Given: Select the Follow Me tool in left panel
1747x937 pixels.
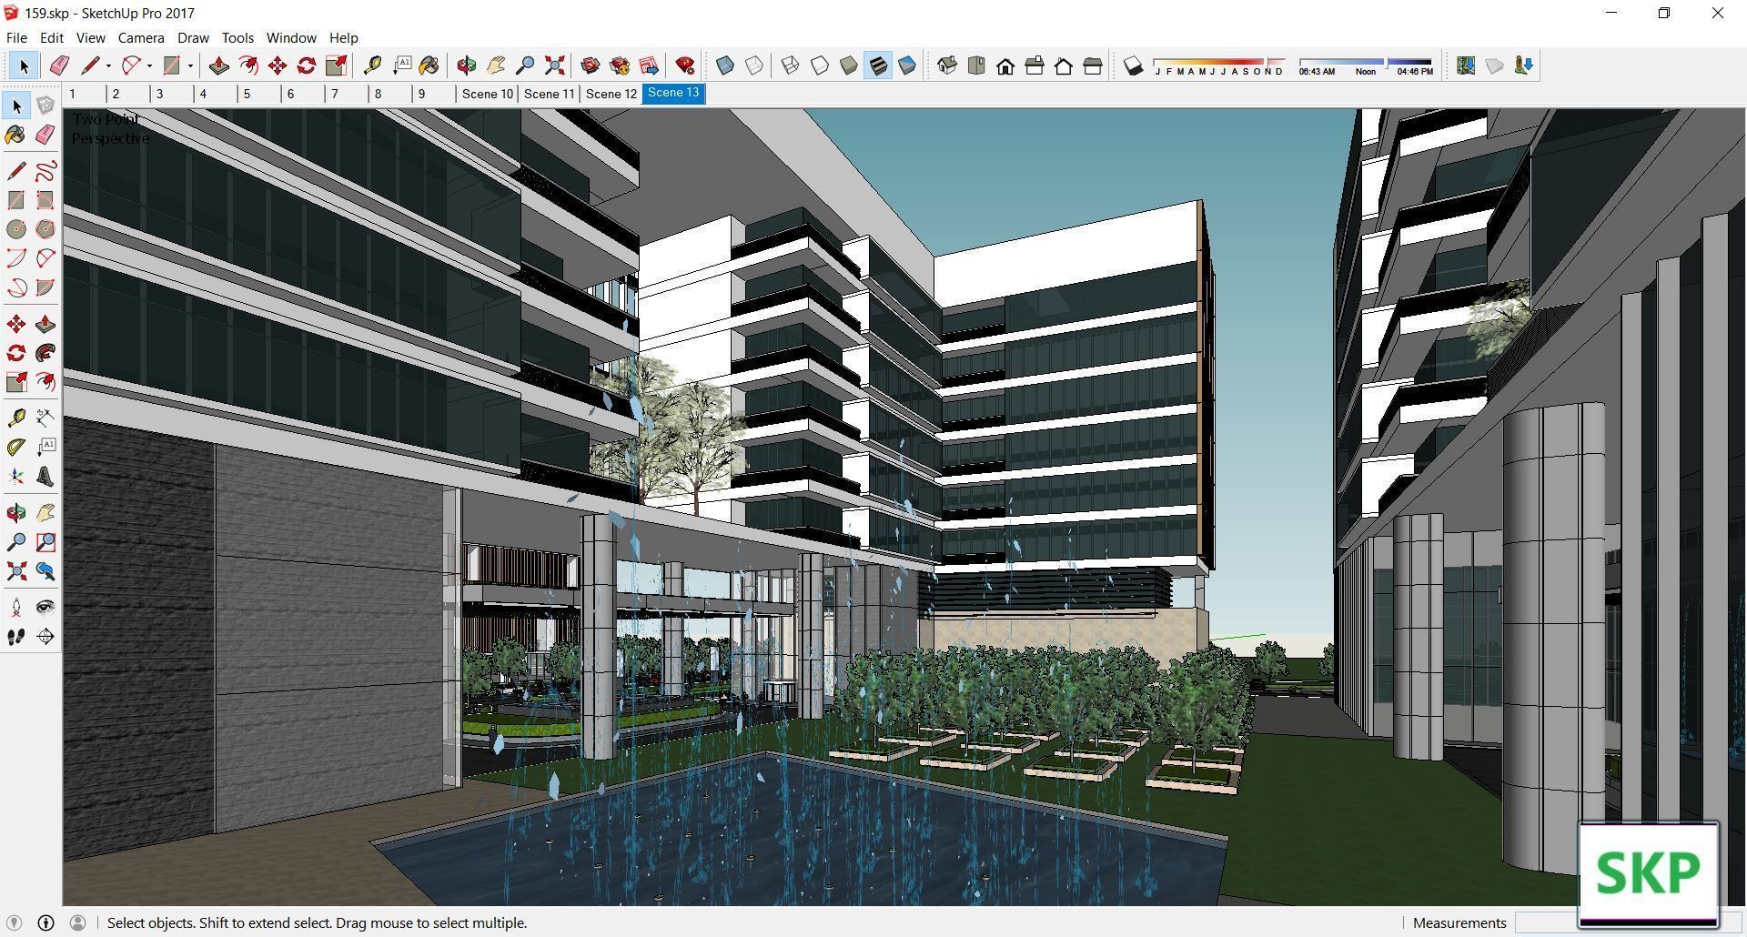Looking at the screenshot, I should [45, 353].
